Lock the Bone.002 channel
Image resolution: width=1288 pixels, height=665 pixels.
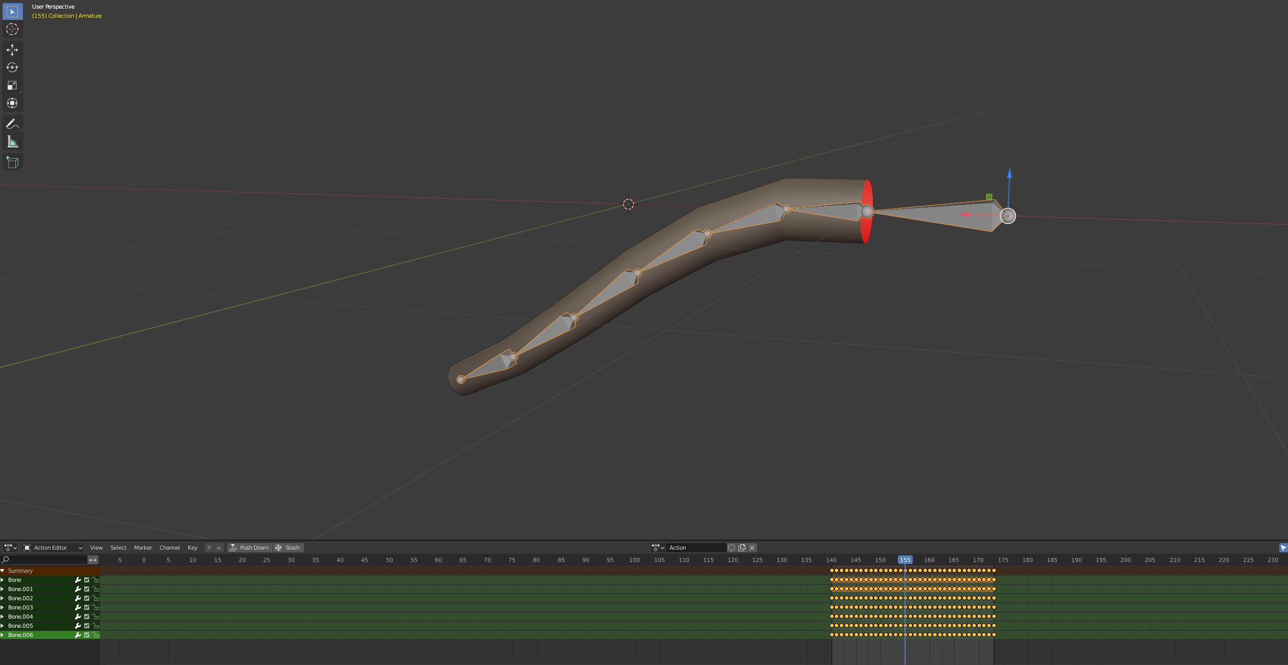95,598
